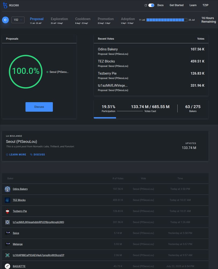The width and height of the screenshot is (218, 269).
Task: Open DISCUSS link under Seoul proposal
Action: 38,155
